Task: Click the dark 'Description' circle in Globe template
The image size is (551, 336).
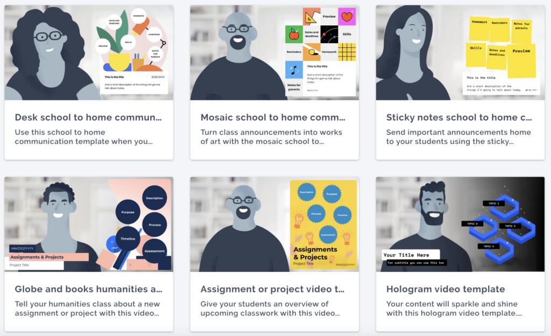Action: [x=154, y=198]
